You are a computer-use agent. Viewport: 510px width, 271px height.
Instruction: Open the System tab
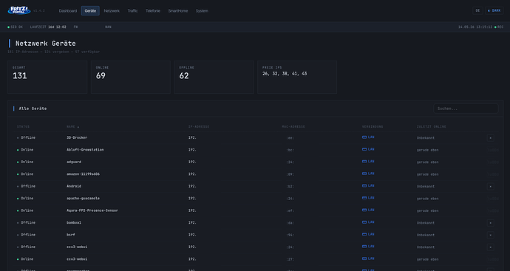(x=202, y=11)
